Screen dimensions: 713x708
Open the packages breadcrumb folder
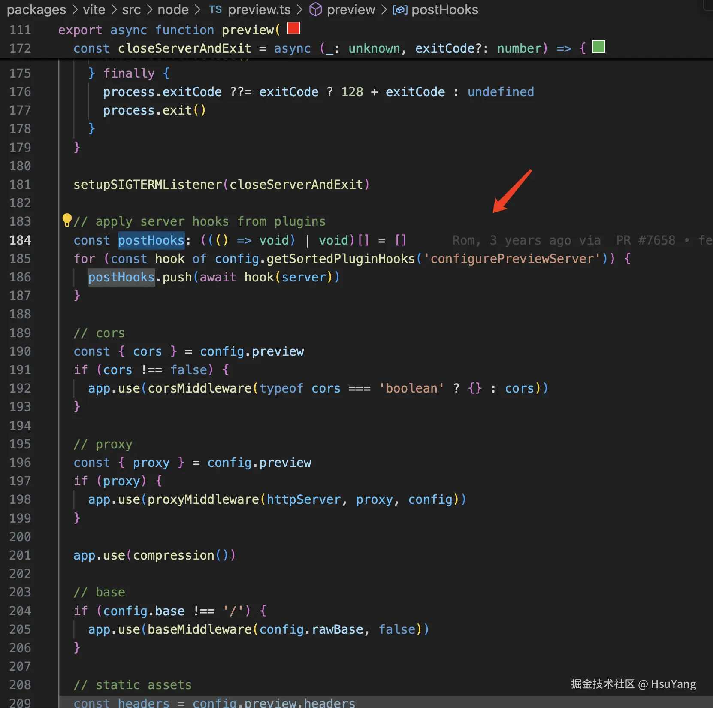(x=36, y=9)
